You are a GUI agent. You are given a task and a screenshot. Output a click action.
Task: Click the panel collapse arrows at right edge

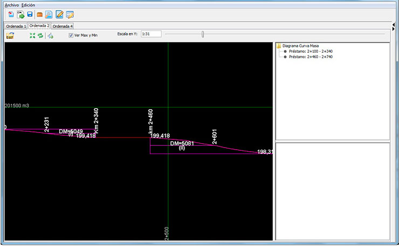[393, 27]
